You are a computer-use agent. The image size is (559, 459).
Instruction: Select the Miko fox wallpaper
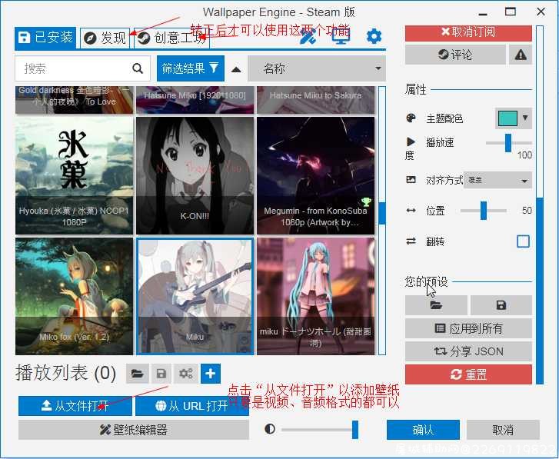tap(74, 296)
